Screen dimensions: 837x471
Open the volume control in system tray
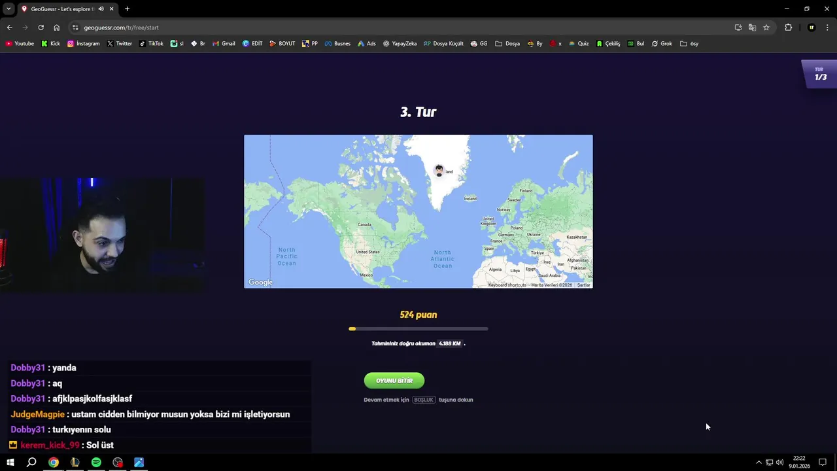point(779,462)
